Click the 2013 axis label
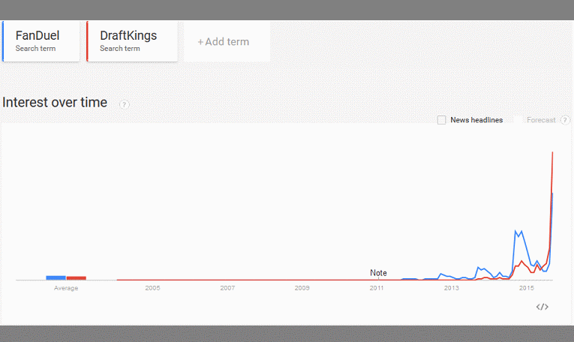 point(452,288)
